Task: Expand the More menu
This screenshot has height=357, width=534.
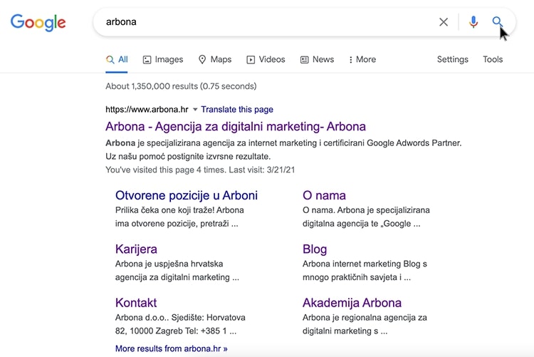Action: point(362,60)
